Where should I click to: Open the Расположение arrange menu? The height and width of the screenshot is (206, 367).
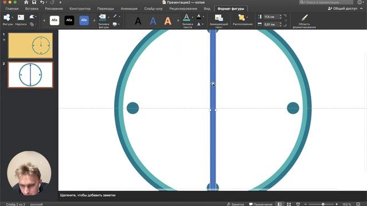pyautogui.click(x=243, y=20)
